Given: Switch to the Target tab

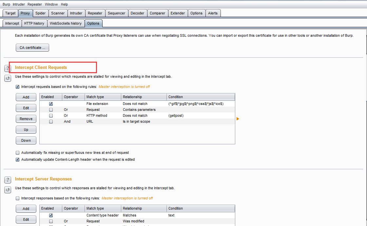Looking at the screenshot, I should [x=10, y=13].
